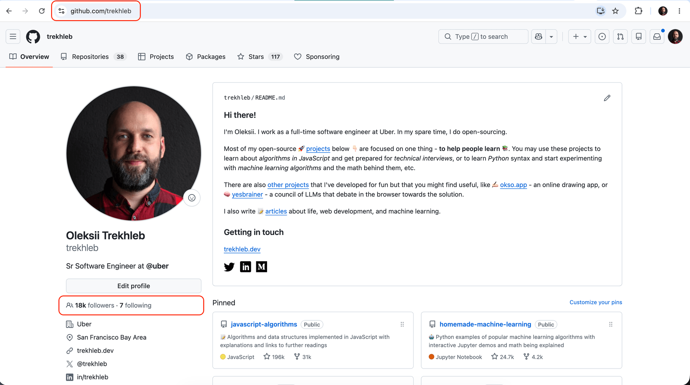Grab the homemade-machine-learning pin reorder handle

coord(611,324)
